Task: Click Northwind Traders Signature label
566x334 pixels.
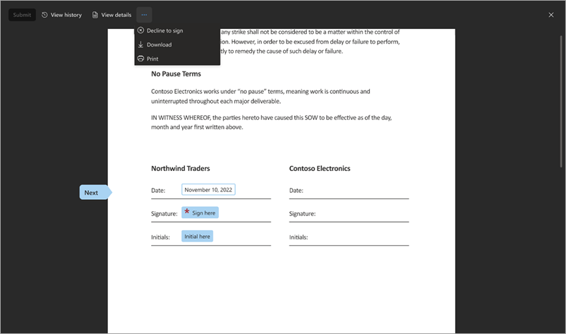Action: (x=164, y=214)
